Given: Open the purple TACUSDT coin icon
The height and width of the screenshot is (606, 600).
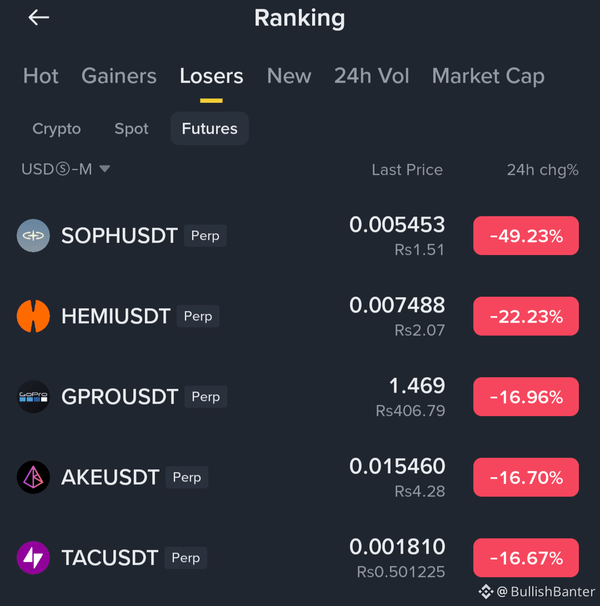Looking at the screenshot, I should [x=33, y=557].
